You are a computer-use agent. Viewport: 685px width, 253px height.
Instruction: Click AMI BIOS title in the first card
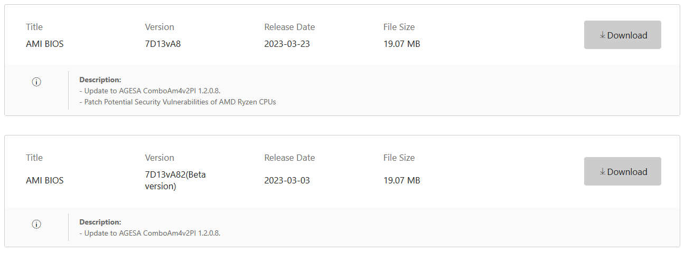click(x=44, y=44)
